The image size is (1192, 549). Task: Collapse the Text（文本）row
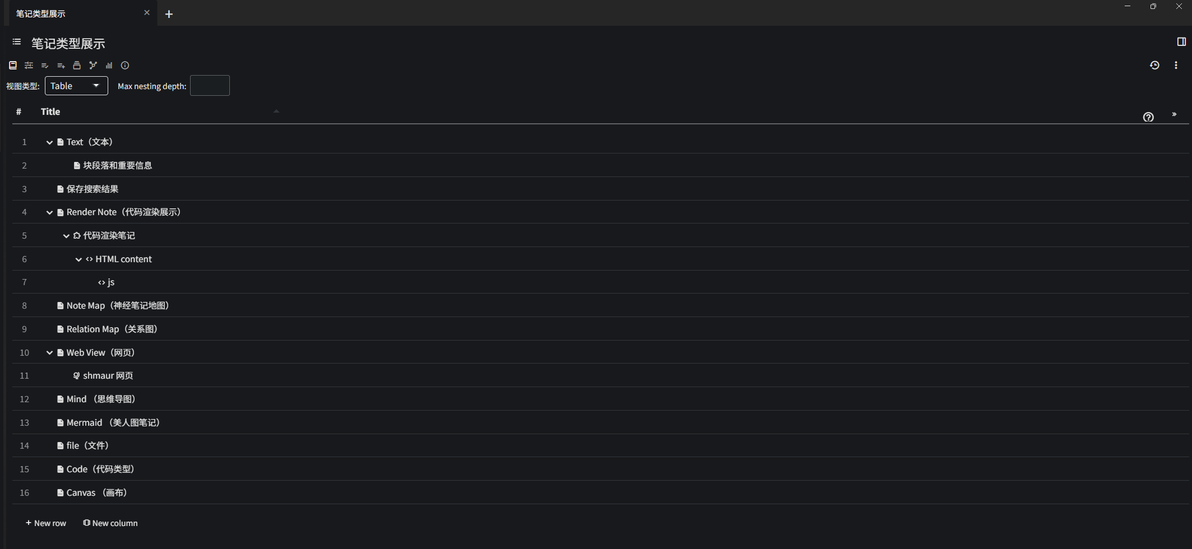[49, 142]
